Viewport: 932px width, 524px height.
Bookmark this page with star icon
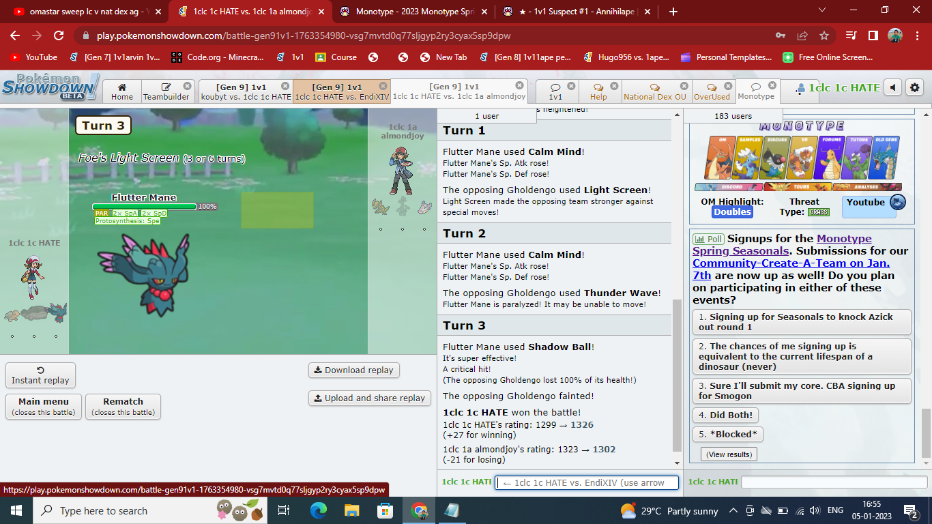tap(824, 35)
